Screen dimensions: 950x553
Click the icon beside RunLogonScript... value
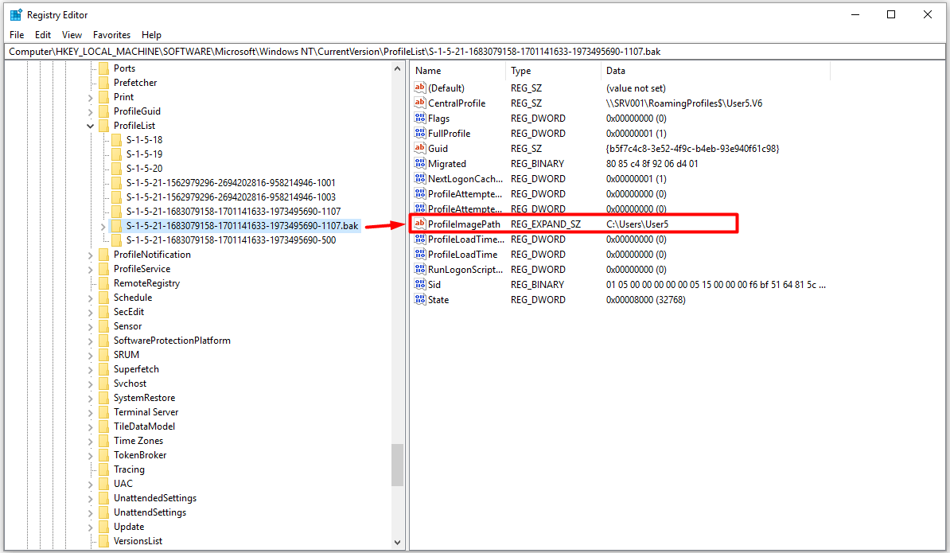point(419,270)
